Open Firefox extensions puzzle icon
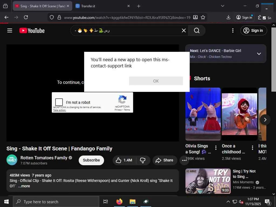The width and height of the screenshot is (276, 207). (260, 17)
